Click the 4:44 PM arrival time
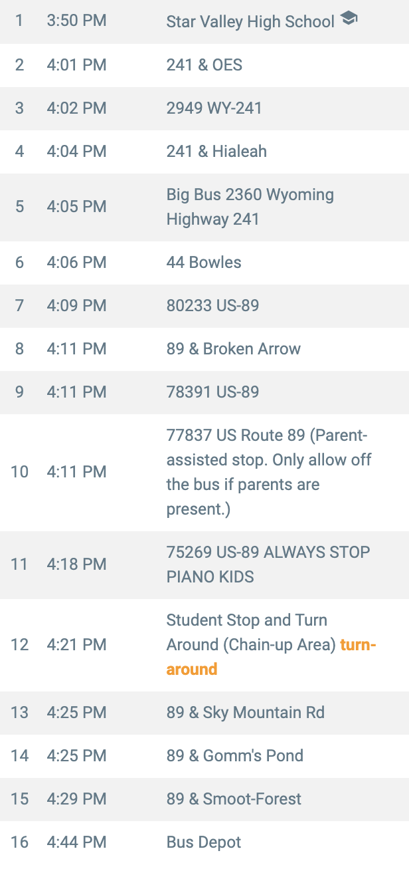Image resolution: width=409 pixels, height=871 pixels. click(76, 842)
